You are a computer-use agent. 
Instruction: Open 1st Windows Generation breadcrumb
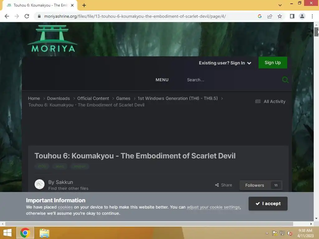178,98
